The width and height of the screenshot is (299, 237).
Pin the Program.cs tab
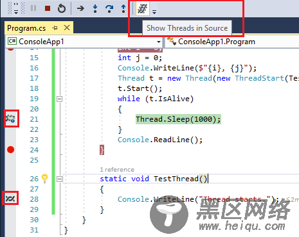point(55,28)
